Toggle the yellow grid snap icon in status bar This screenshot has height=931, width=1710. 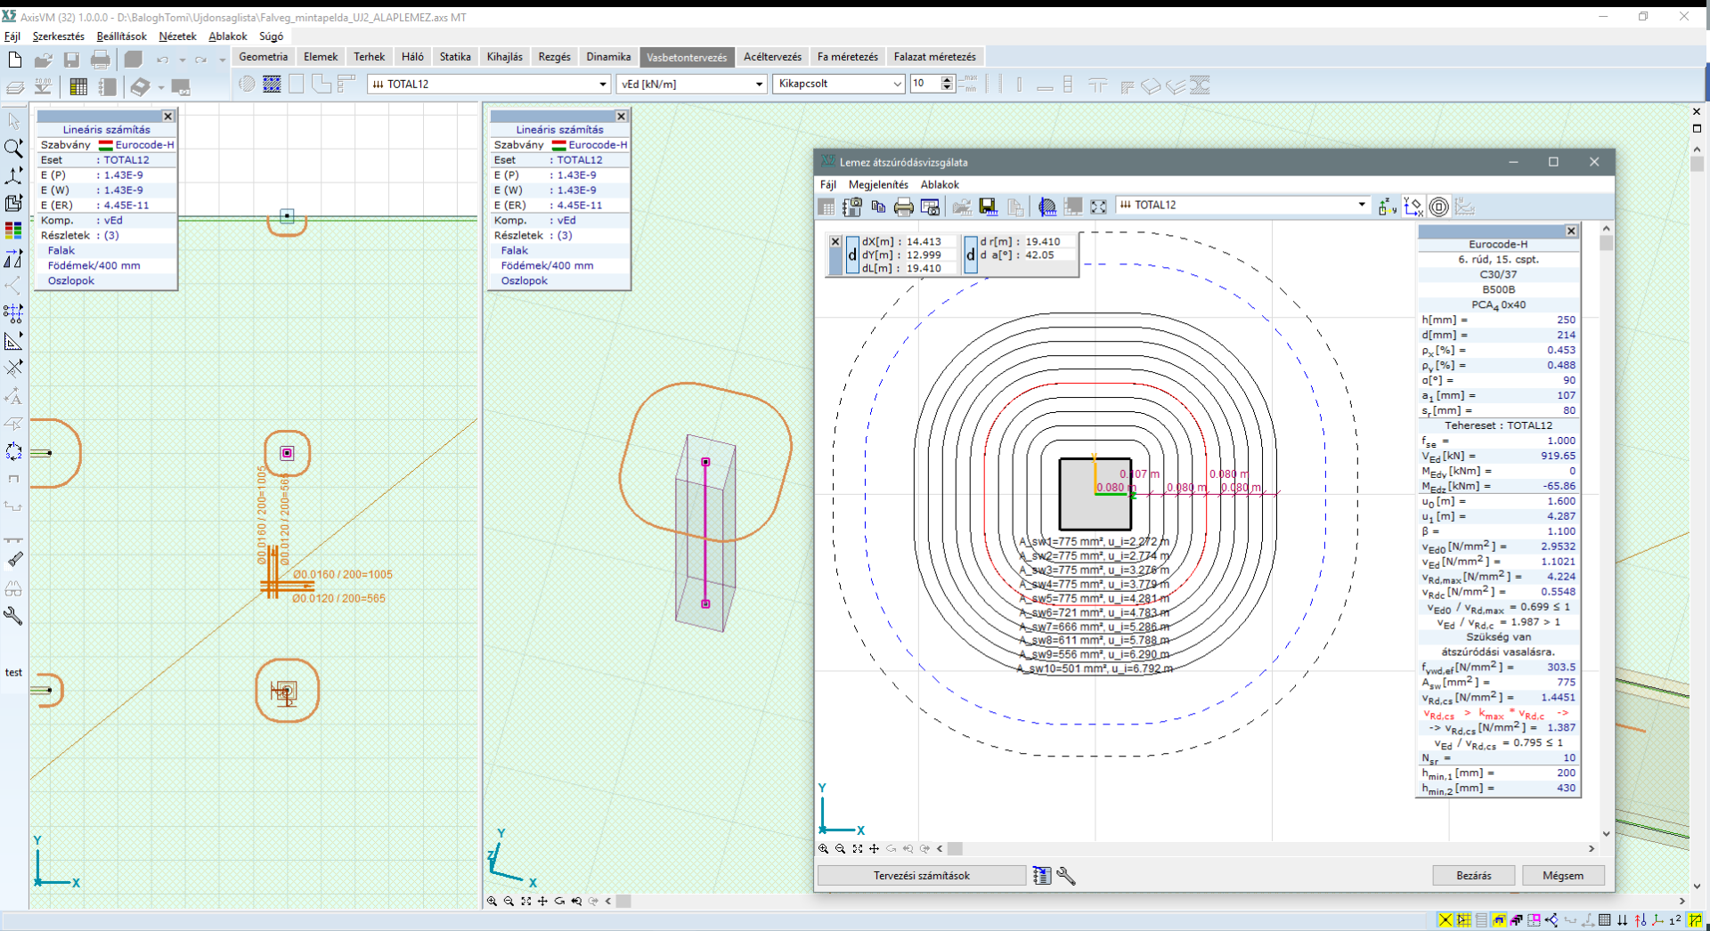[1464, 920]
